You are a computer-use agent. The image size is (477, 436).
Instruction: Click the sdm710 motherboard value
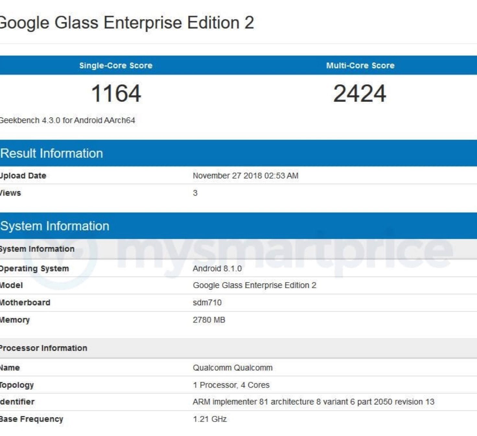207,303
